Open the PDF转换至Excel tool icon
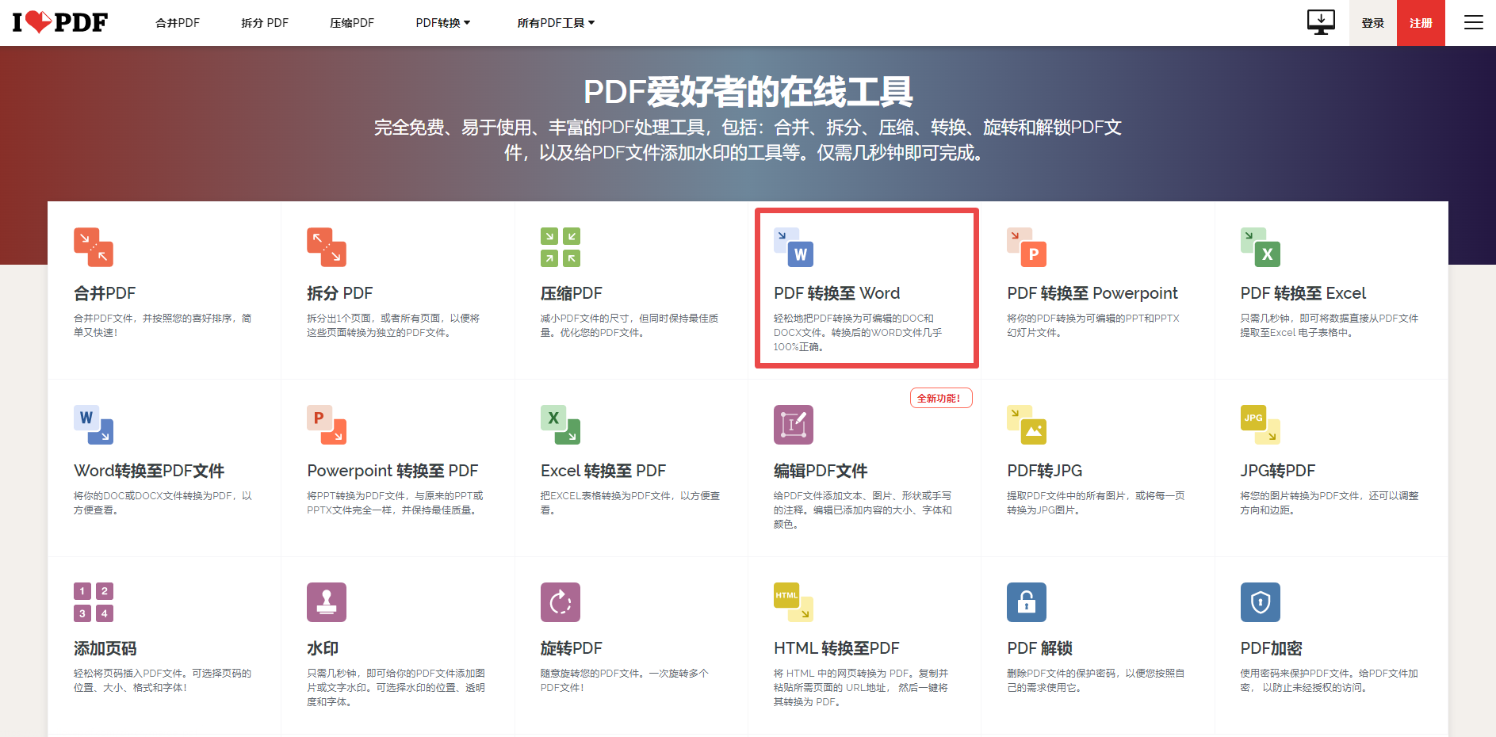The height and width of the screenshot is (737, 1496). click(1260, 247)
